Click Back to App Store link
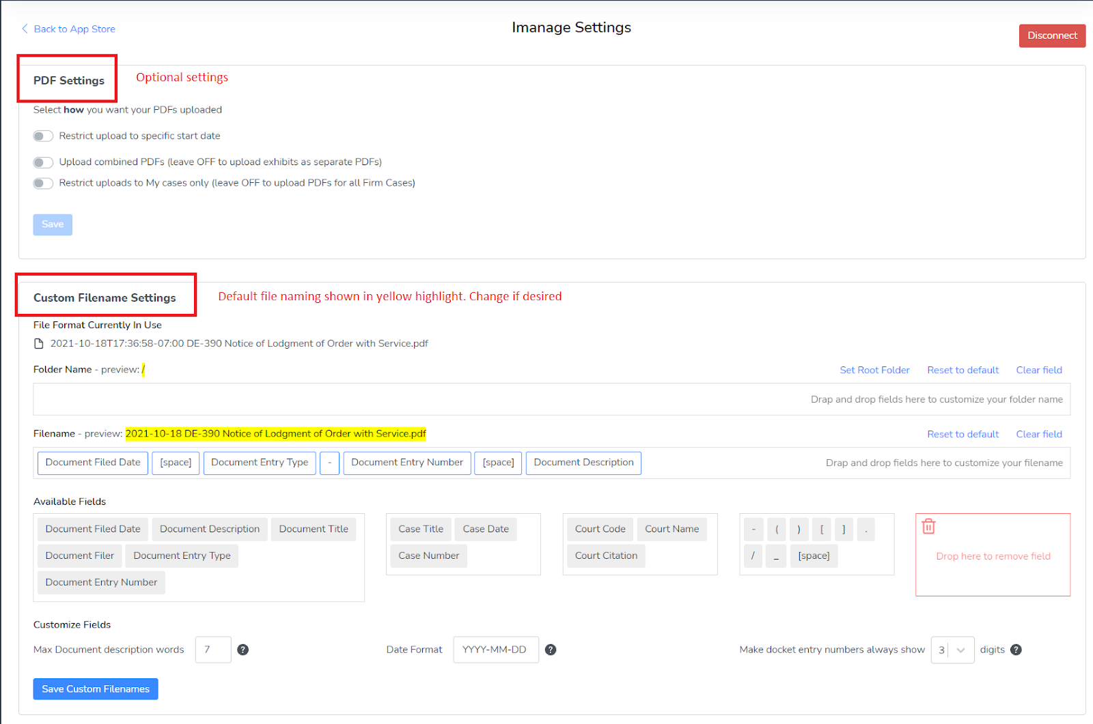The height and width of the screenshot is (724, 1093). click(74, 29)
